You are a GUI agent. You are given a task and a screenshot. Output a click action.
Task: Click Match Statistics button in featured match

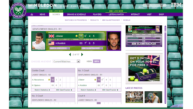[60, 48]
